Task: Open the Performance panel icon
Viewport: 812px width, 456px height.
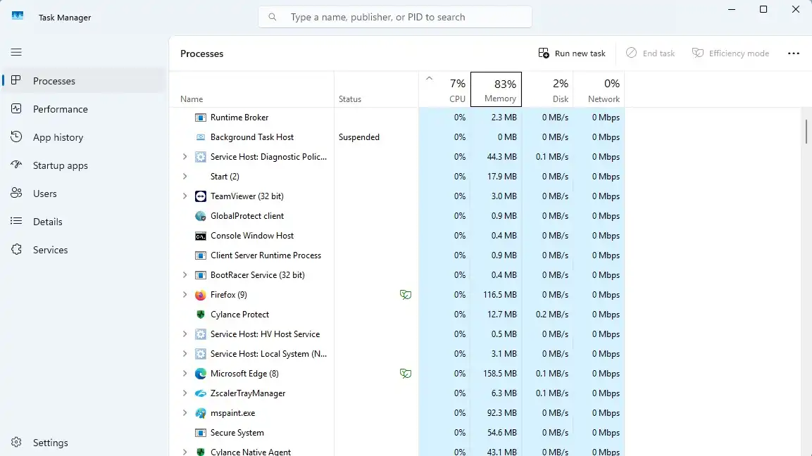Action: coord(15,109)
